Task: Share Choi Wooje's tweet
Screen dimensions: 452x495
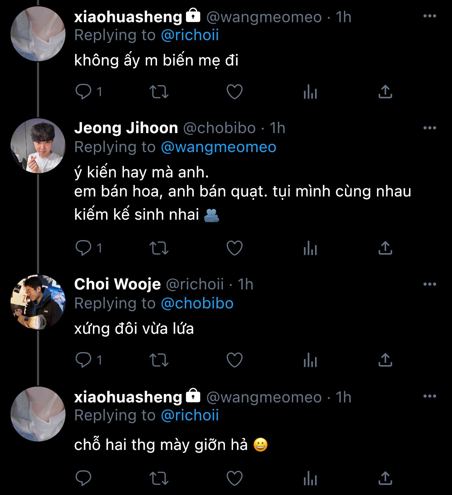Action: point(385,360)
